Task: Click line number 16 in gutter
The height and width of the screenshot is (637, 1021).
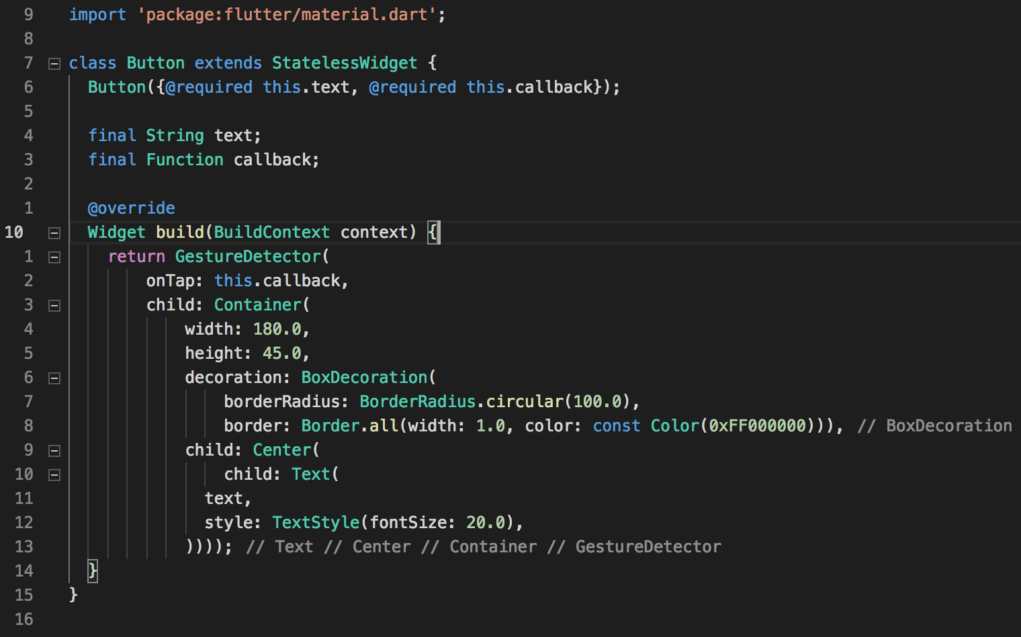Action: click(24, 620)
